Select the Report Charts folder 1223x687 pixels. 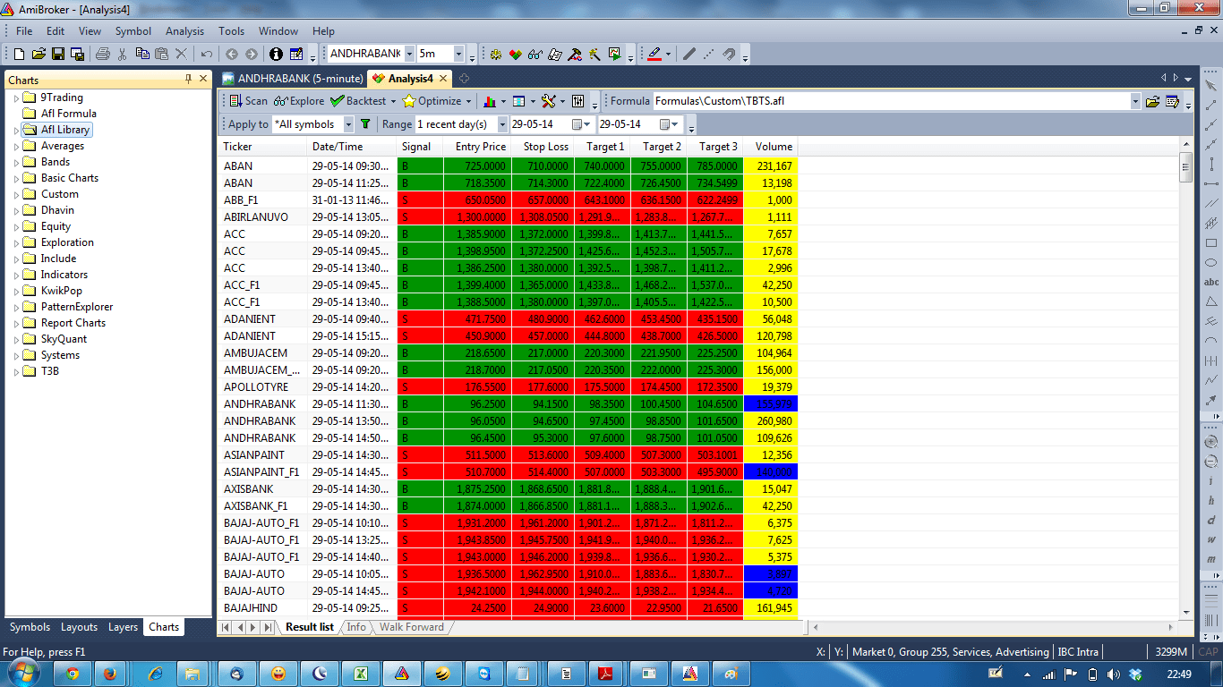(73, 323)
